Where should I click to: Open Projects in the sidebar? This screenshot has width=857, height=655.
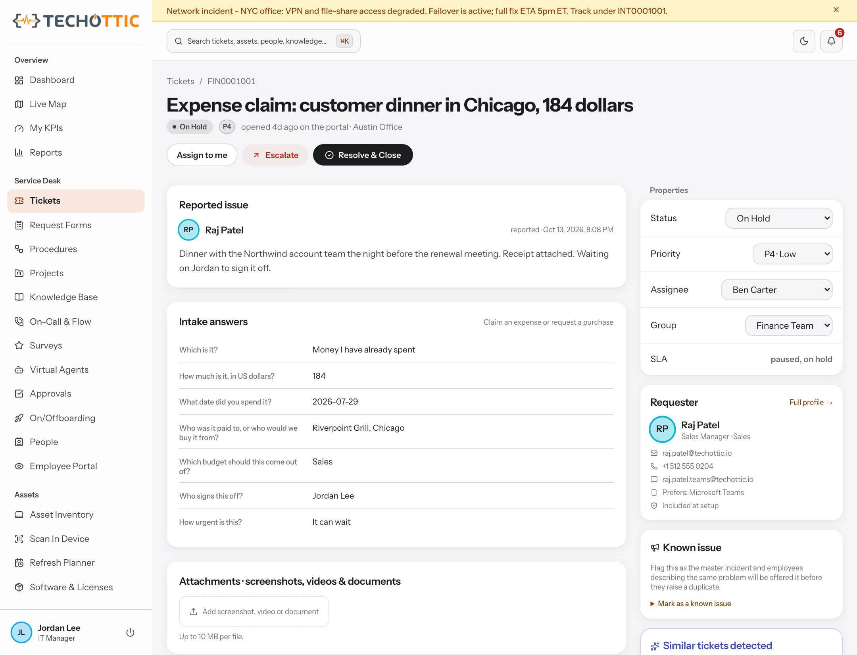(x=76, y=273)
